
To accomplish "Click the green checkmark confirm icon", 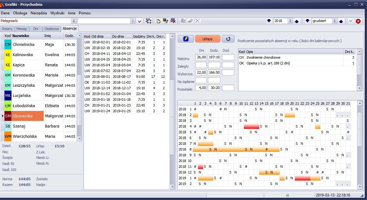I will coord(351,21).
